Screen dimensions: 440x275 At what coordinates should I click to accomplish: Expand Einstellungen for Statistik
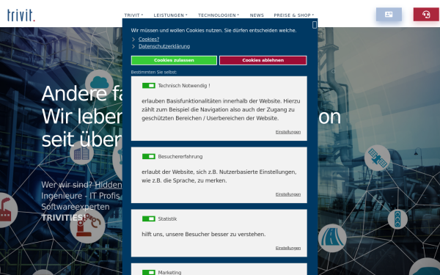pyautogui.click(x=288, y=248)
